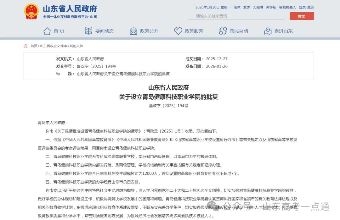
Task: Click the small red home breadcrumb icon
Action: pos(25,46)
